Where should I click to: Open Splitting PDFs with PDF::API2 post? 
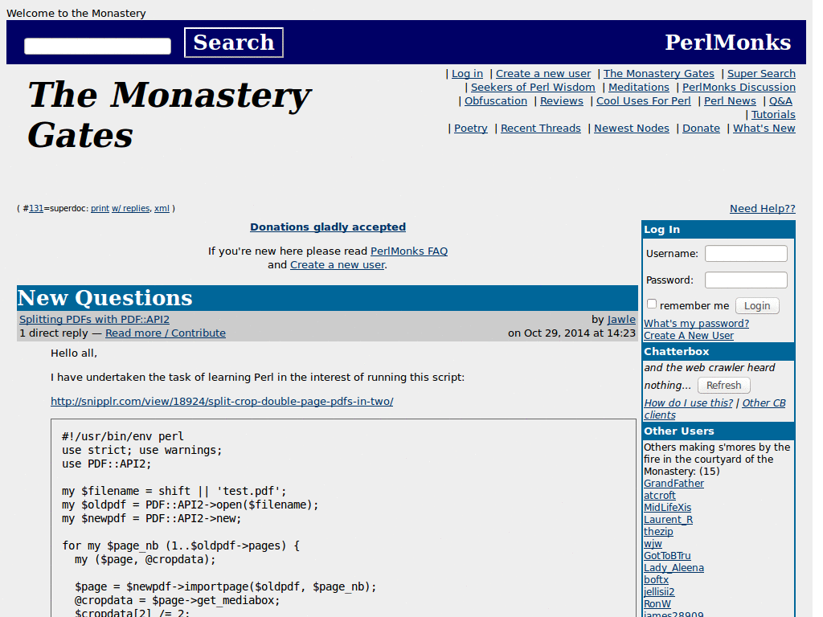click(95, 319)
